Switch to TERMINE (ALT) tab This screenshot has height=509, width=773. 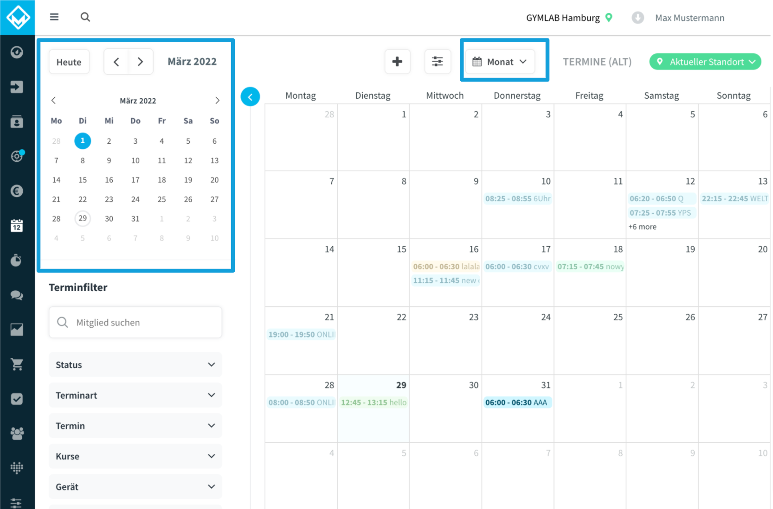point(597,62)
